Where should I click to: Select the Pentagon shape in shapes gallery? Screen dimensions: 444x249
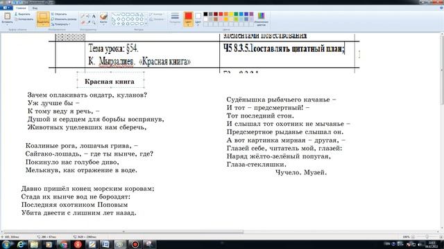coord(123,19)
